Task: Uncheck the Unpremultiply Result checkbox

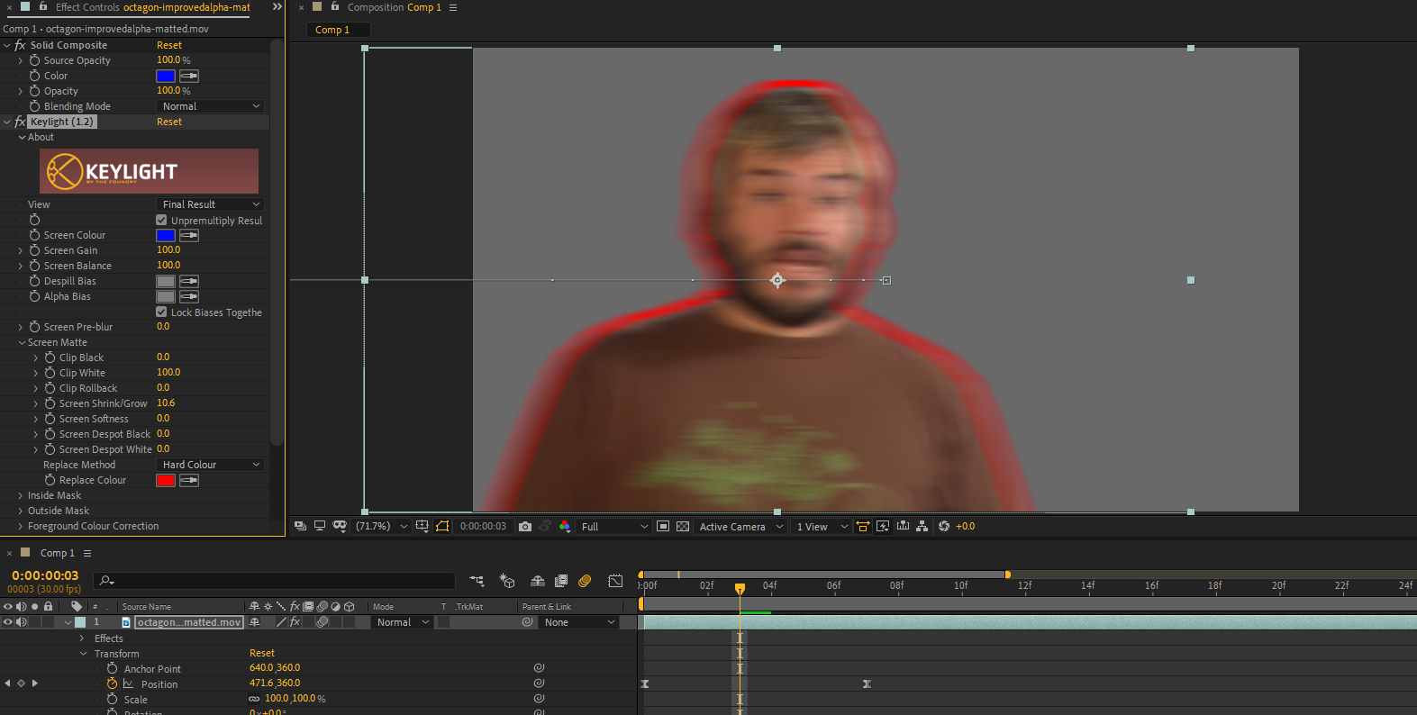Action: tap(161, 221)
